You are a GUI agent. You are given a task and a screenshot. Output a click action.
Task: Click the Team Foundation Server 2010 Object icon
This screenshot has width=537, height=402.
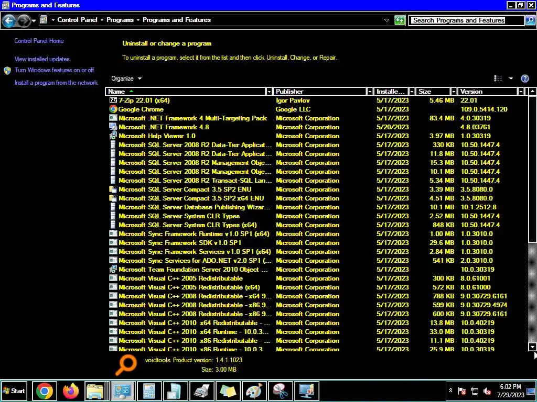pyautogui.click(x=113, y=269)
